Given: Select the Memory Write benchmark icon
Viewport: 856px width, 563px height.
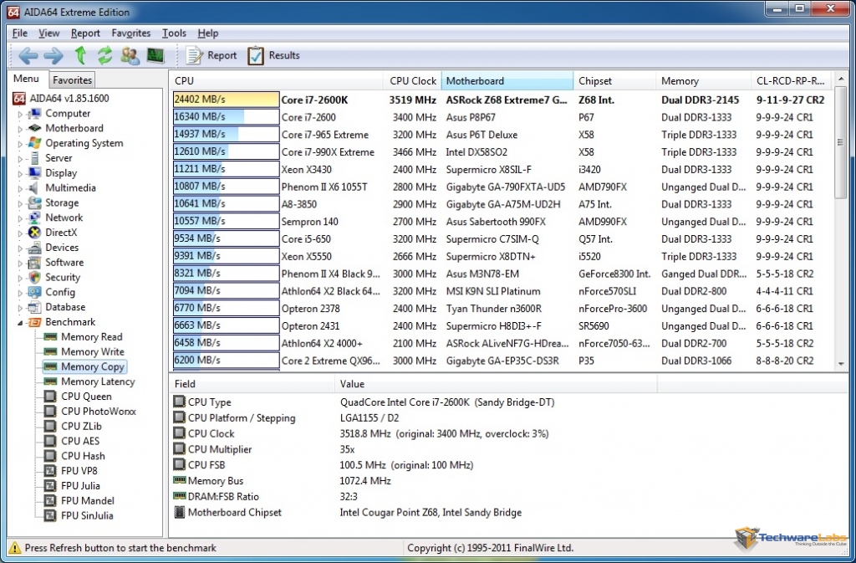Looking at the screenshot, I should (x=50, y=351).
